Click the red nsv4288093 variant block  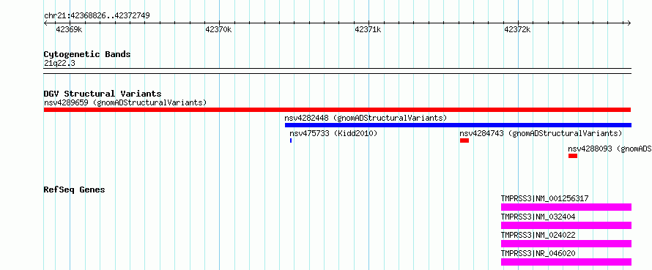pos(573,156)
